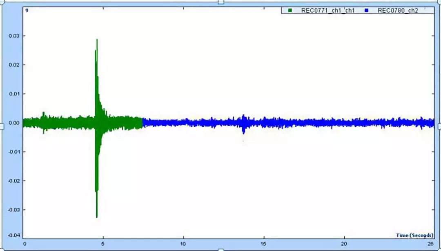The height and width of the screenshot is (251, 441).
Task: Click the left-middle resize handle
Action: point(2,126)
